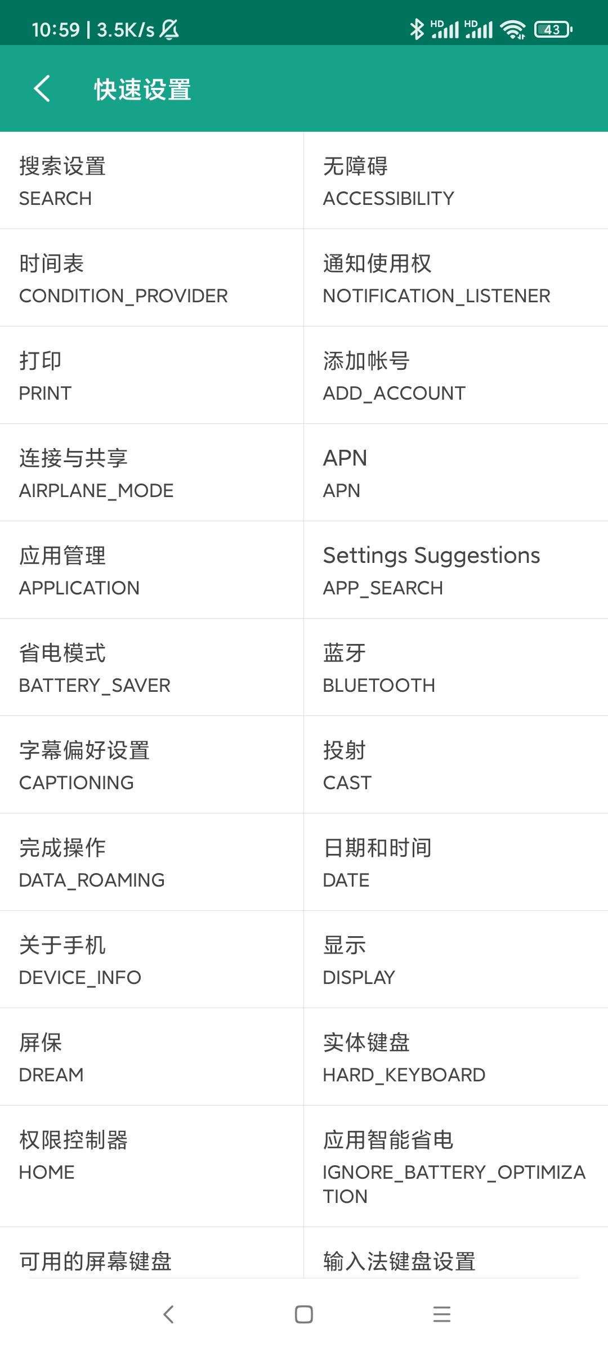Tap the ADD_ACCOUNT shortcut

[455, 375]
